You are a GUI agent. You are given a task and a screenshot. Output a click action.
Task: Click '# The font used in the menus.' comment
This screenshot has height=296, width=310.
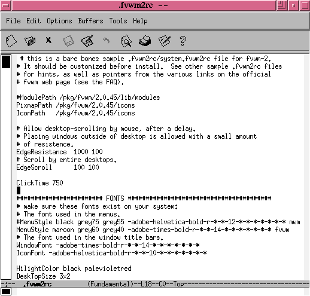coord(68,214)
